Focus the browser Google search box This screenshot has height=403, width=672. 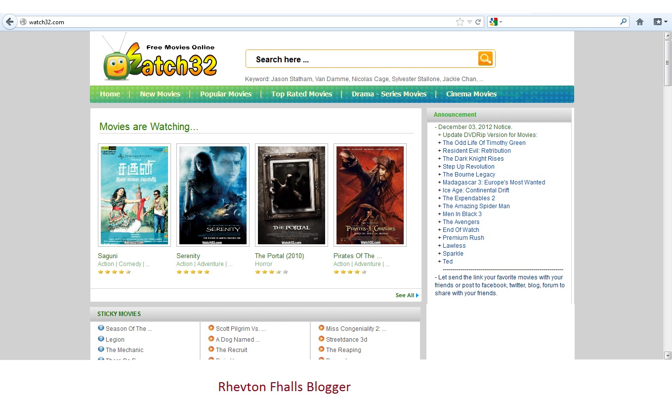click(x=561, y=22)
